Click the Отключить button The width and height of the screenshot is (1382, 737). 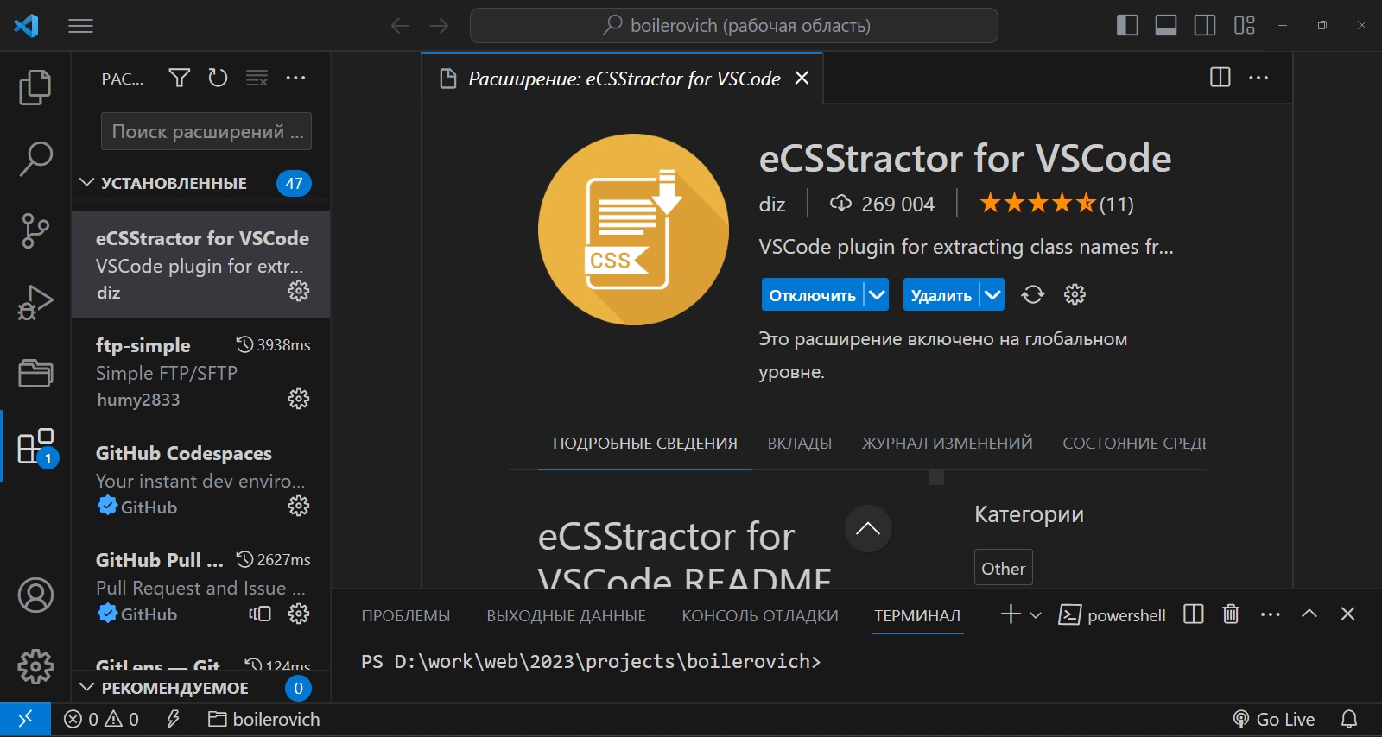pos(812,295)
